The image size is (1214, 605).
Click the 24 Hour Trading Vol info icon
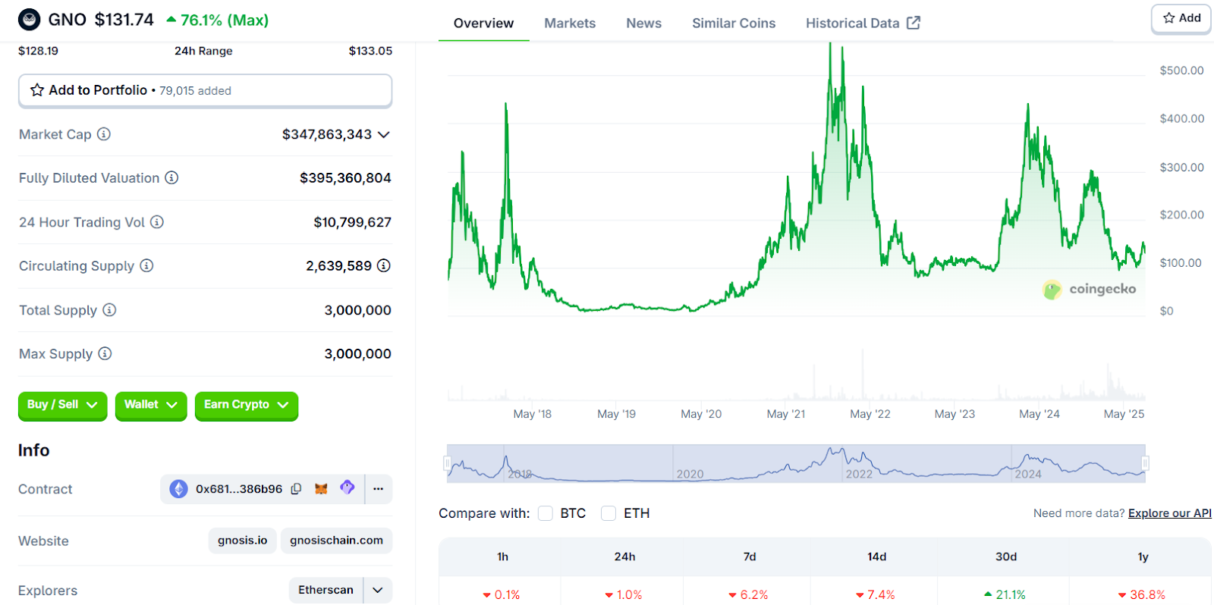click(x=157, y=222)
